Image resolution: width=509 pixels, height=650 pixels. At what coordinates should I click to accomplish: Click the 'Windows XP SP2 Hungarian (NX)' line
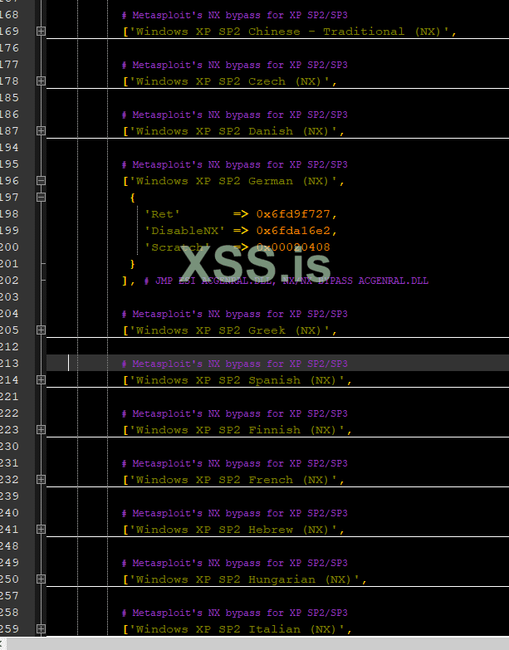pyautogui.click(x=245, y=579)
